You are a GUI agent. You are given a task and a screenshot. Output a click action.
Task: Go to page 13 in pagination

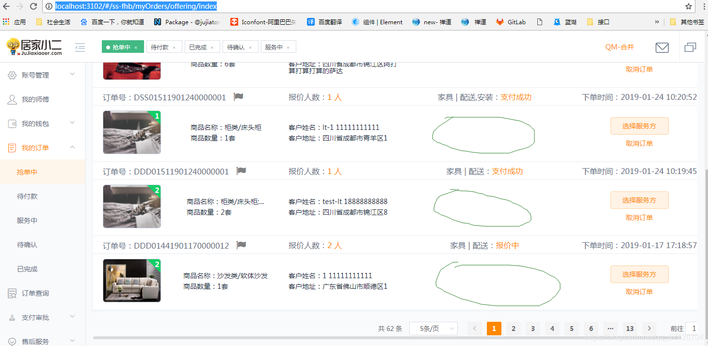pyautogui.click(x=630, y=329)
